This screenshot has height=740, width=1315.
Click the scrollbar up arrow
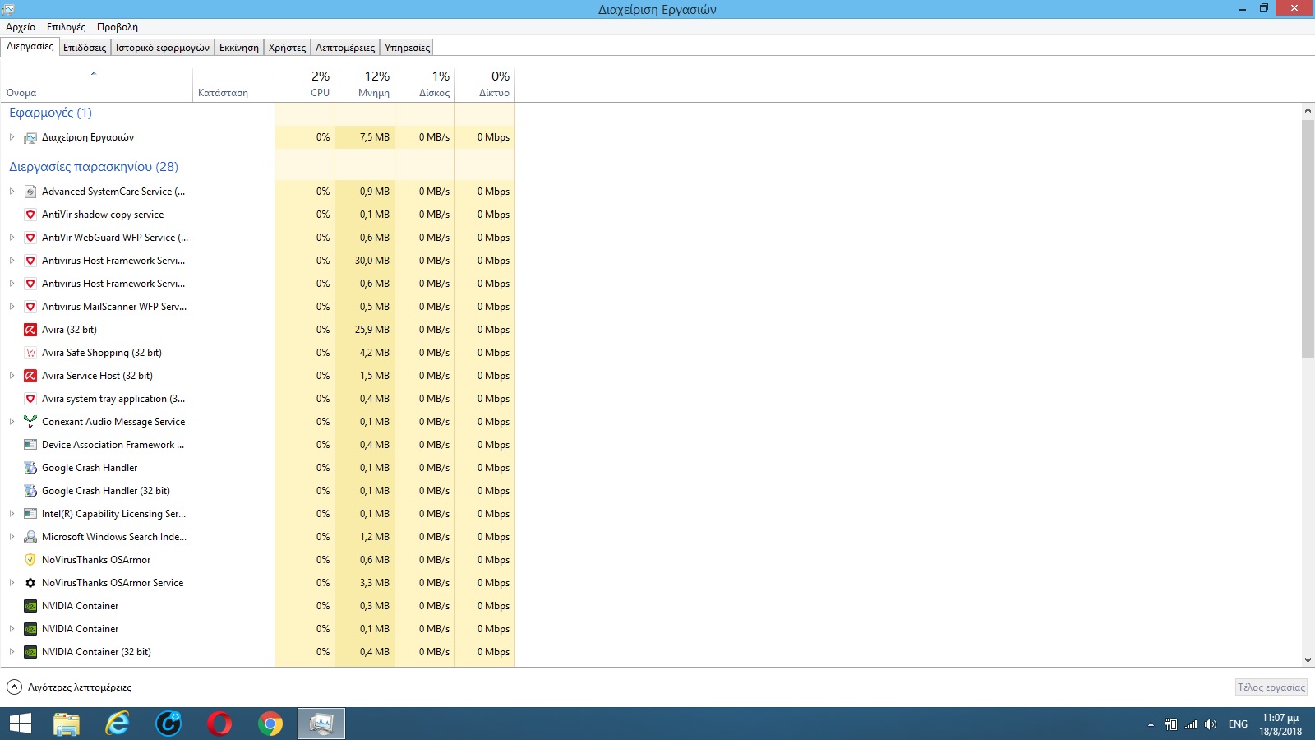1308,110
